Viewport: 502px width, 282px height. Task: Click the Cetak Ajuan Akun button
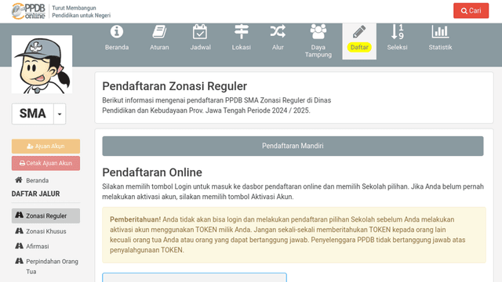pos(45,163)
